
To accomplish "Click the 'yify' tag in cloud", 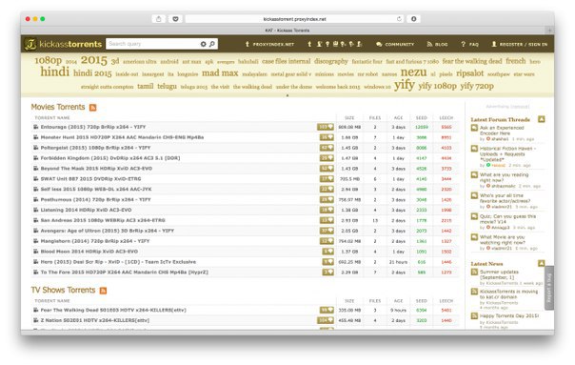I will tap(404, 85).
